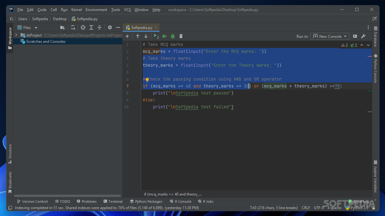Image resolution: width=385 pixels, height=216 pixels.
Task: Add a new cell with plus icon
Action: click(x=128, y=37)
